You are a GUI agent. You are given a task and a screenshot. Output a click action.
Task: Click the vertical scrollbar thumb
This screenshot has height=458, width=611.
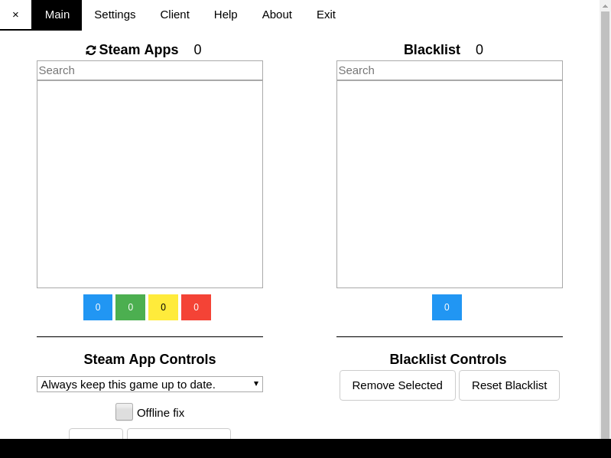click(x=605, y=226)
